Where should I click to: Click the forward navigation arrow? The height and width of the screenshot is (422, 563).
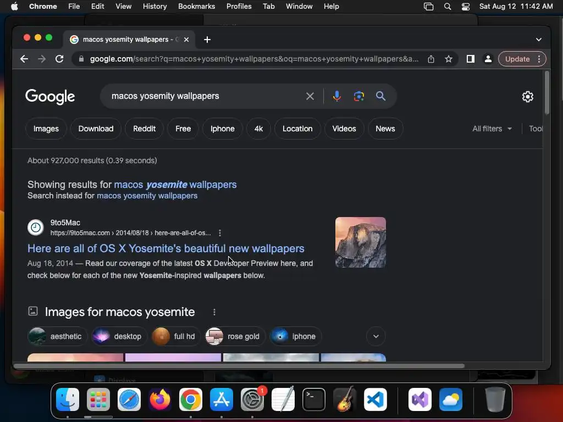[x=42, y=59]
